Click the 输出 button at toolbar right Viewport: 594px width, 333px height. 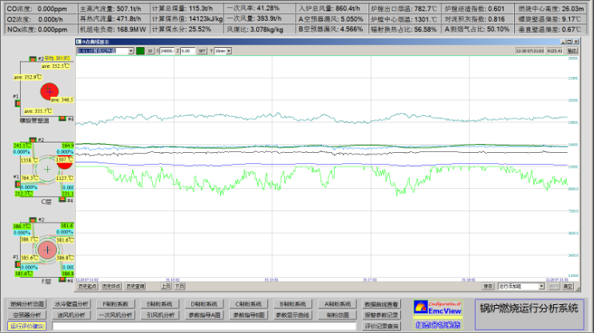pyautogui.click(x=572, y=50)
